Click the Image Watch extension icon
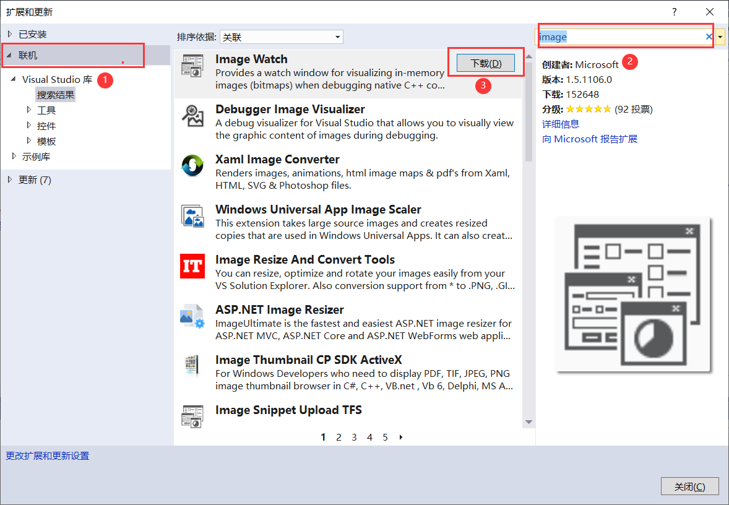The width and height of the screenshot is (729, 505). click(x=192, y=66)
